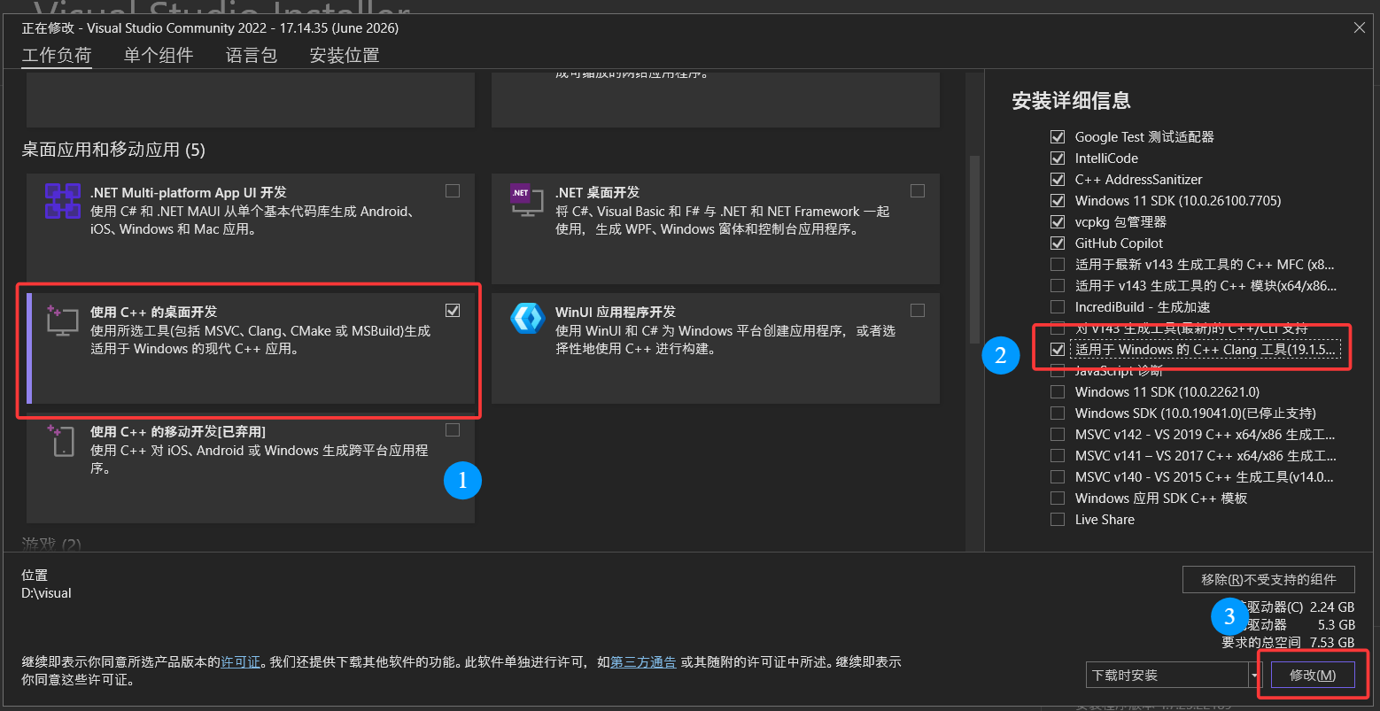The width and height of the screenshot is (1380, 711).
Task: Click the 安装详细信息 heading
Action: tap(1072, 101)
